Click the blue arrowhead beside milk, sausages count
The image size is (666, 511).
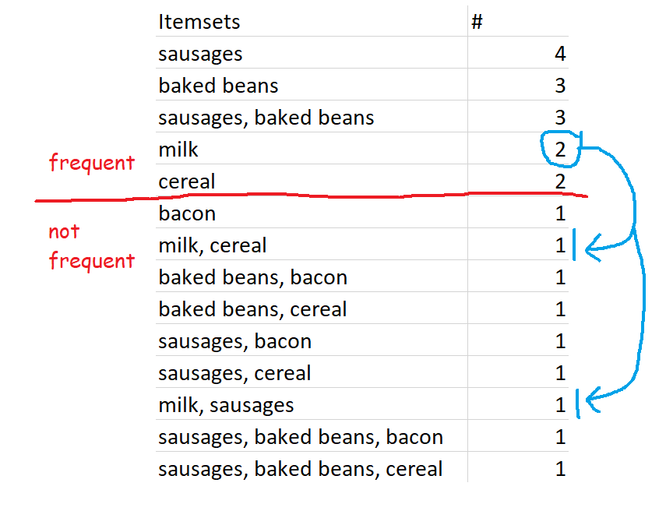click(594, 400)
